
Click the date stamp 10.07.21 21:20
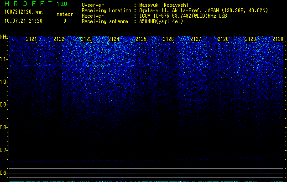coord(23,21)
